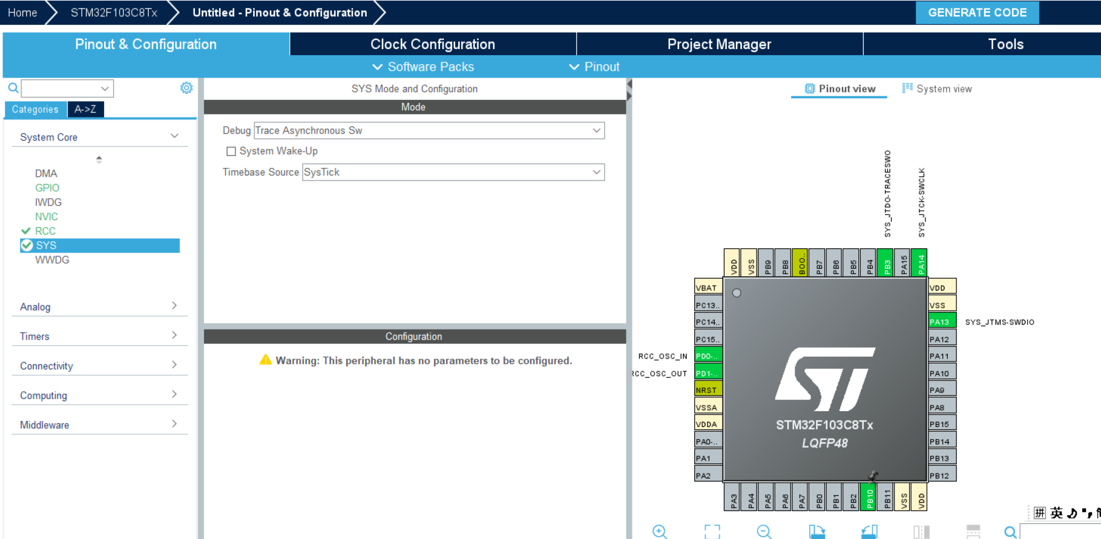Click the peripheral search input field
1101x539 pixels.
(62, 88)
